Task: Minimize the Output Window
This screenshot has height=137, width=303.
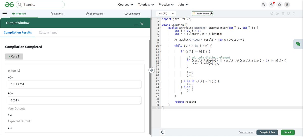Action: pyautogui.click(x=136, y=24)
